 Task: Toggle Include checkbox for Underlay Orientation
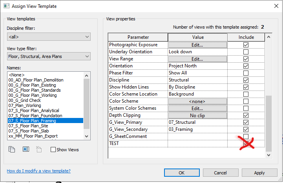246,52
